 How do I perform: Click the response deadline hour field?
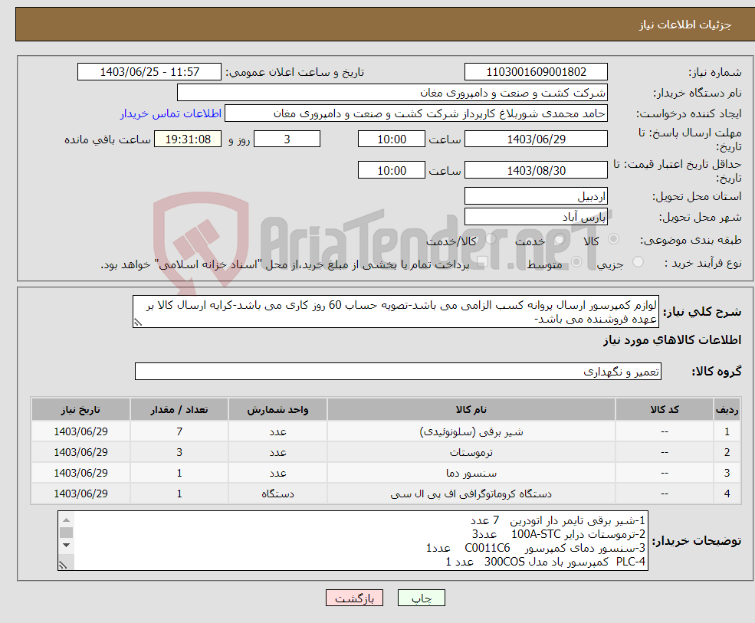(392, 139)
